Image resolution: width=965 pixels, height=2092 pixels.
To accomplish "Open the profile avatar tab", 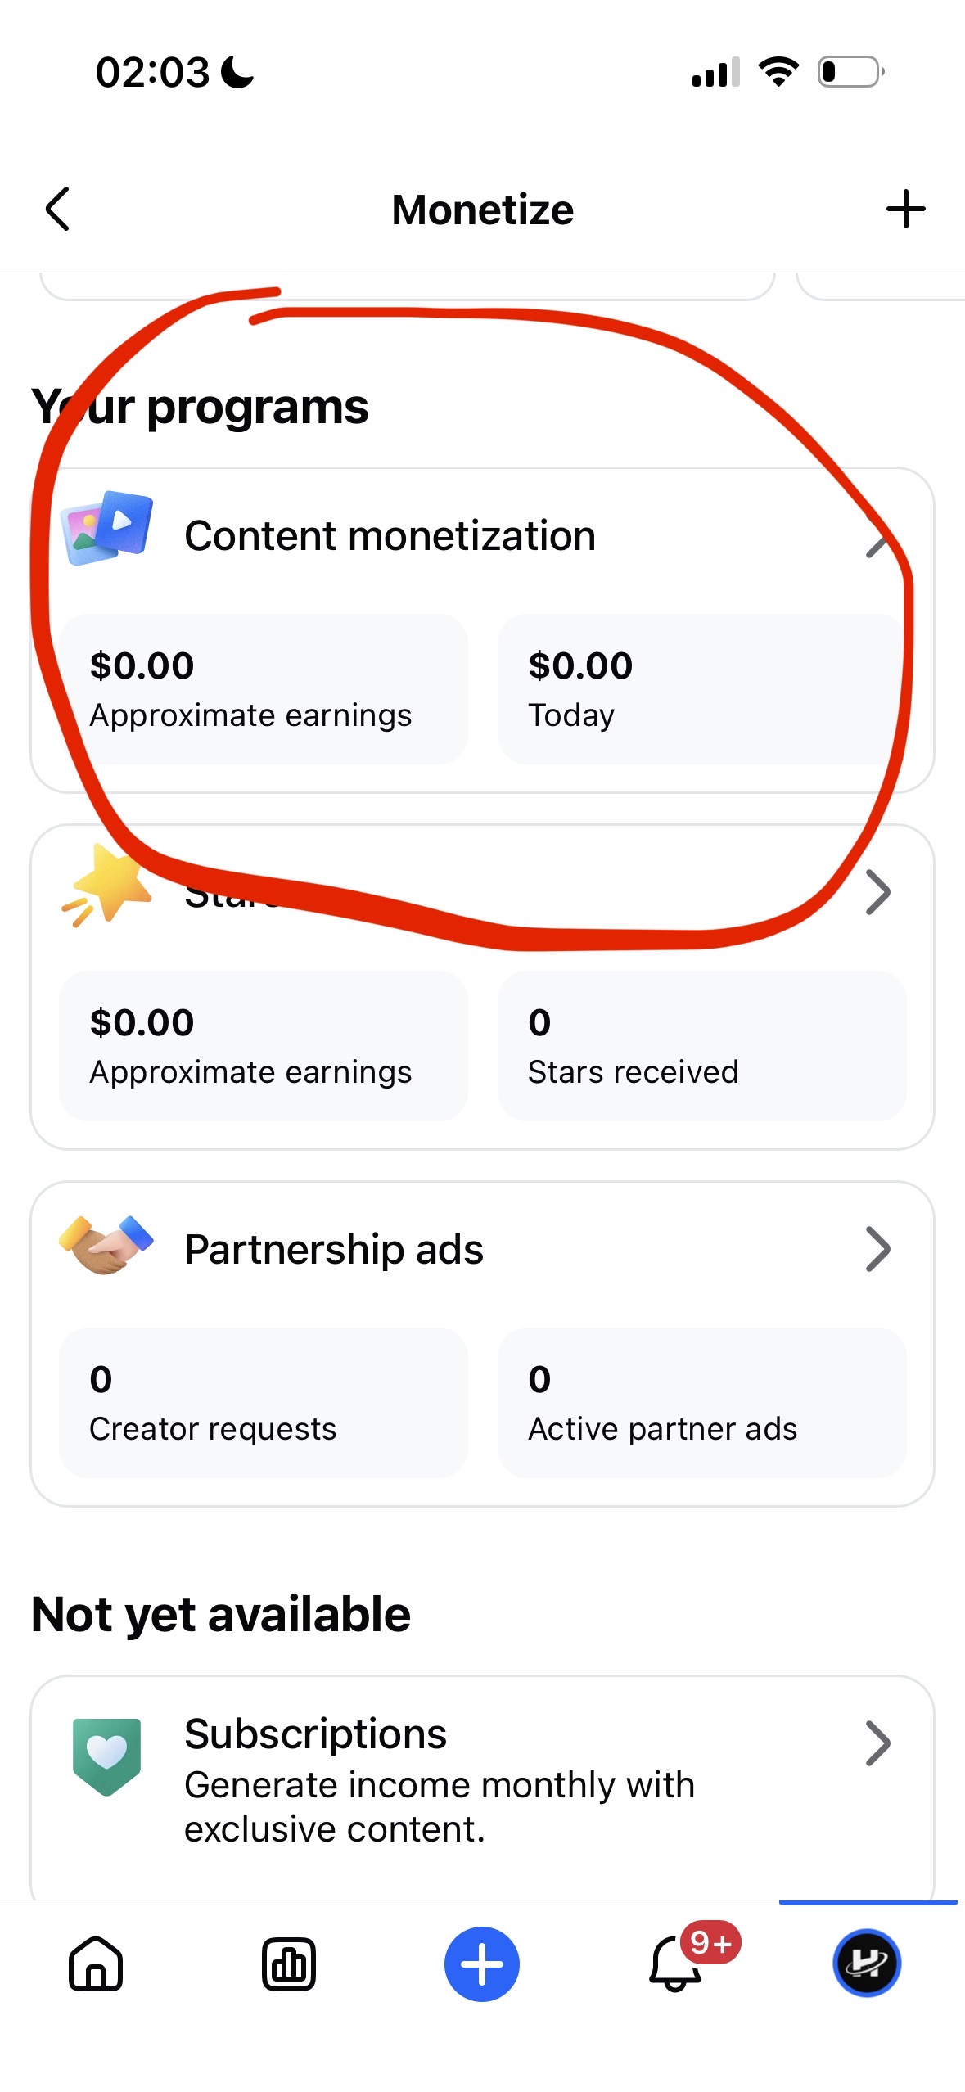I will coord(867,1963).
